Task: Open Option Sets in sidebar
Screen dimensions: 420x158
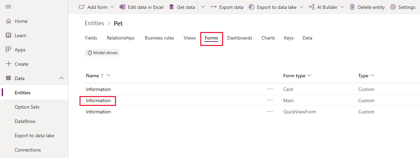Action: 27,107
